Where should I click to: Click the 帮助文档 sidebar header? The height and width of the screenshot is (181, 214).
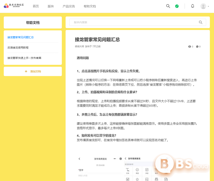(33, 23)
